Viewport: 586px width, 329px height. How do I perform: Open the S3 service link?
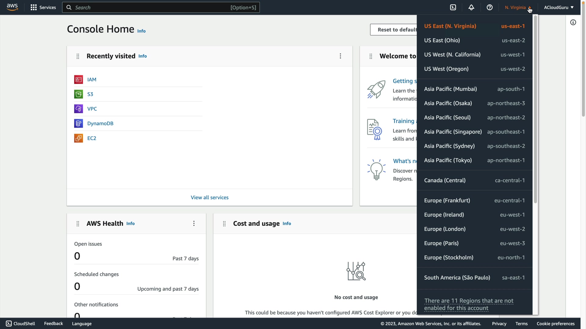(90, 94)
